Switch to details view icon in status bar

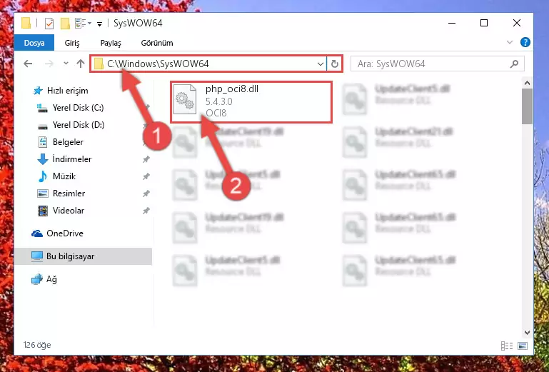(507, 346)
